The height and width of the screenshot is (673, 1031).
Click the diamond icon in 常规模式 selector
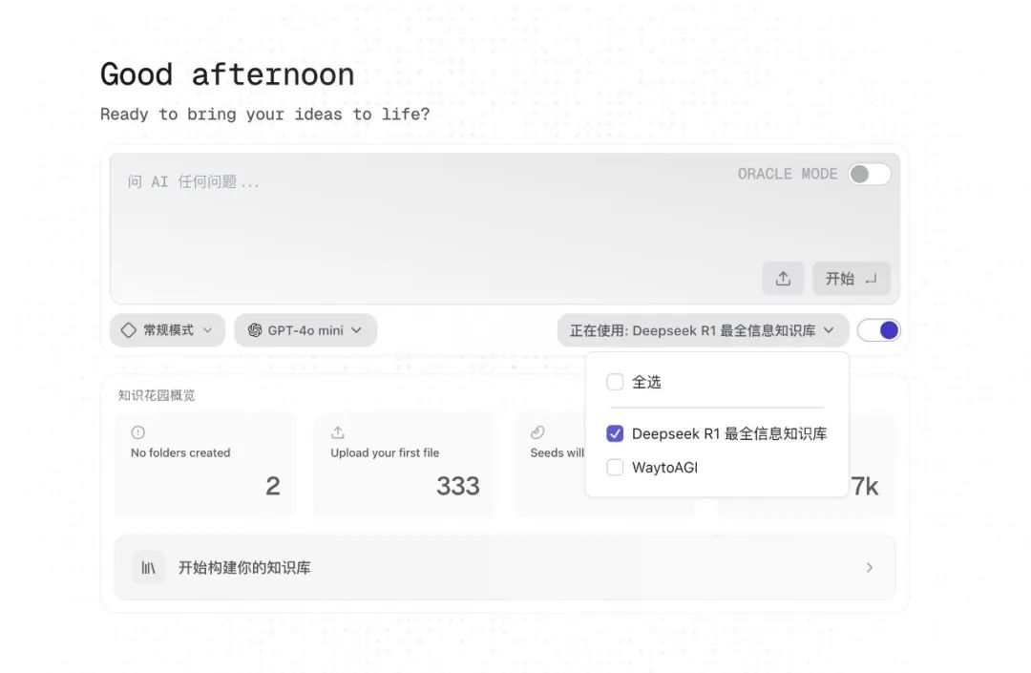click(x=129, y=330)
